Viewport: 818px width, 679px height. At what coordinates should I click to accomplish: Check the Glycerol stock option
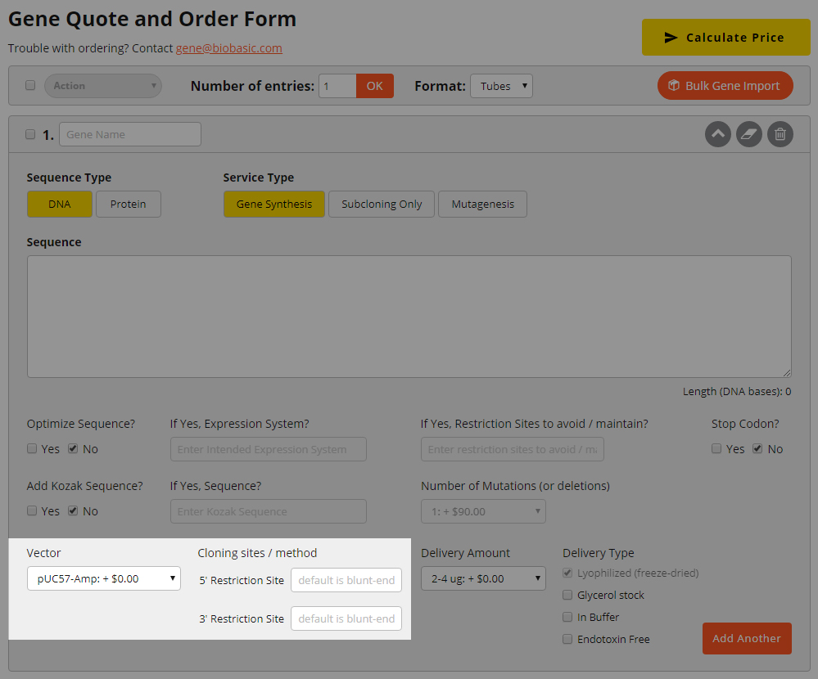click(567, 595)
